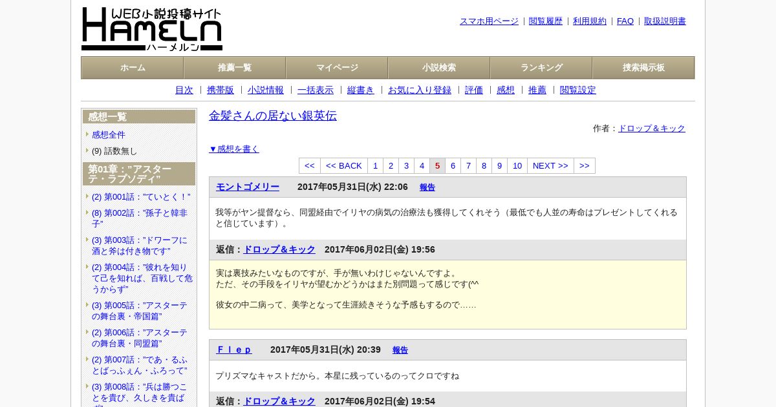Open 第007話：”であ・るふとばっふぇん・ふろって”
776x407 pixels.
[140, 365]
